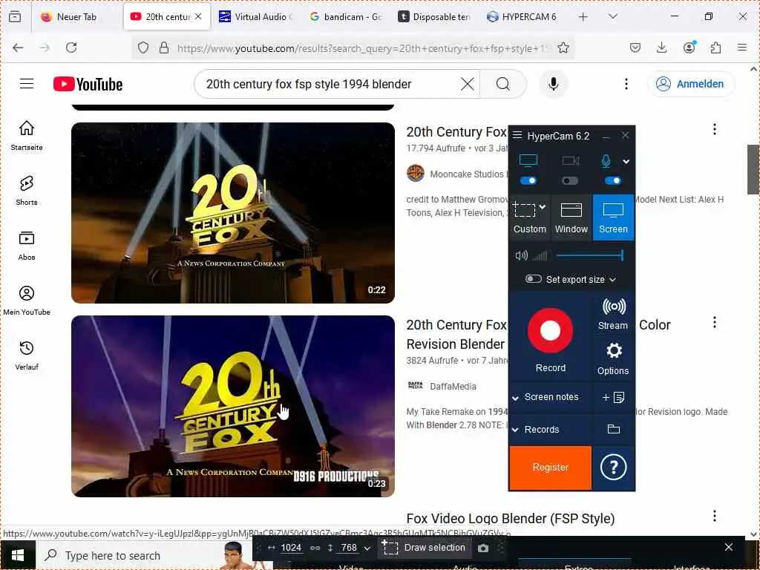Collapse Screen notes section
Viewport: 760px width, 570px height.
(x=515, y=398)
